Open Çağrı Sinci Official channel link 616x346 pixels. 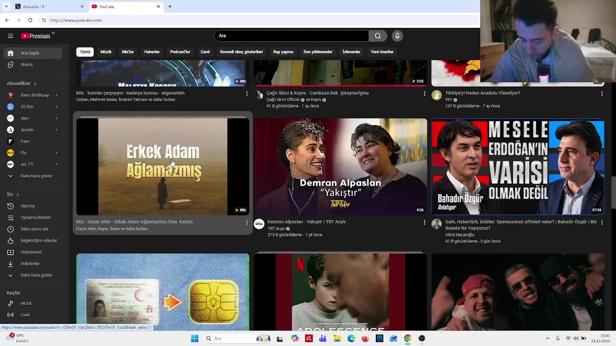[283, 100]
